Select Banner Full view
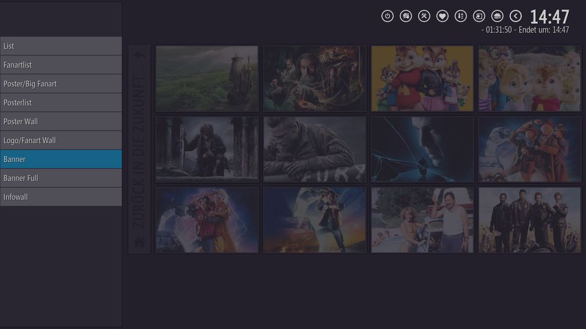 tap(61, 179)
